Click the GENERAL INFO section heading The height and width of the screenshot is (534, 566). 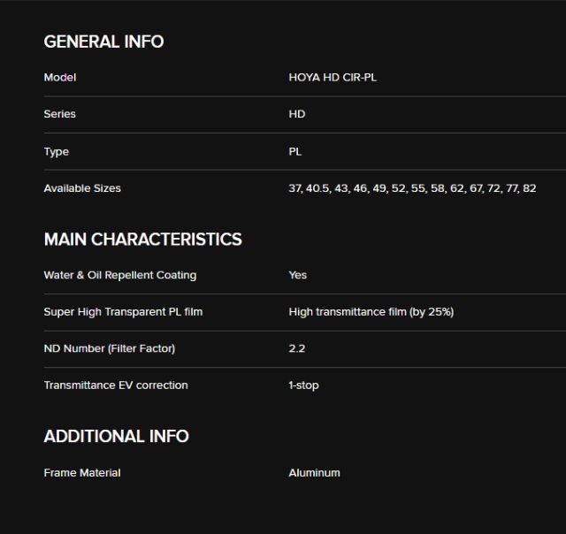[103, 42]
